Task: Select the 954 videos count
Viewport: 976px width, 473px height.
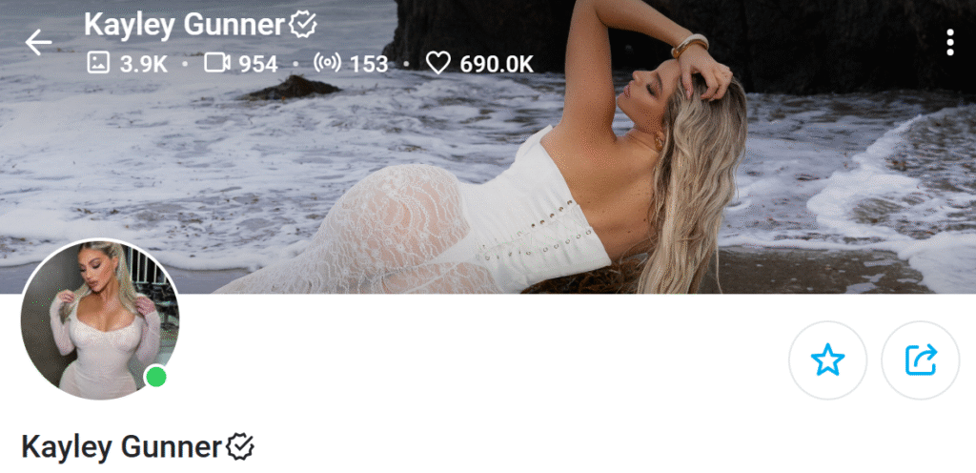Action: tap(258, 64)
